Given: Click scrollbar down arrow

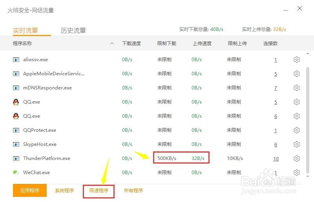Looking at the screenshot, I should [x=308, y=177].
